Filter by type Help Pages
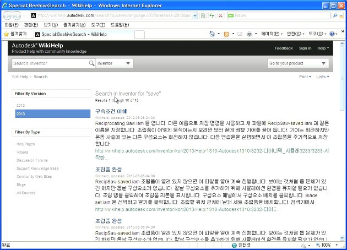 26,144
